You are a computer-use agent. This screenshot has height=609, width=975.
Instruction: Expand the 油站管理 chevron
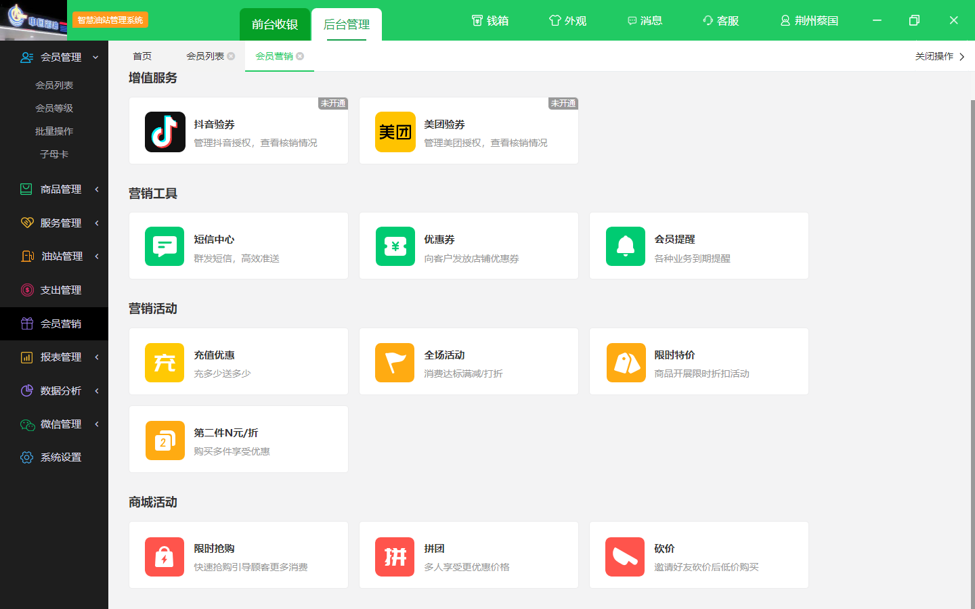pos(97,256)
